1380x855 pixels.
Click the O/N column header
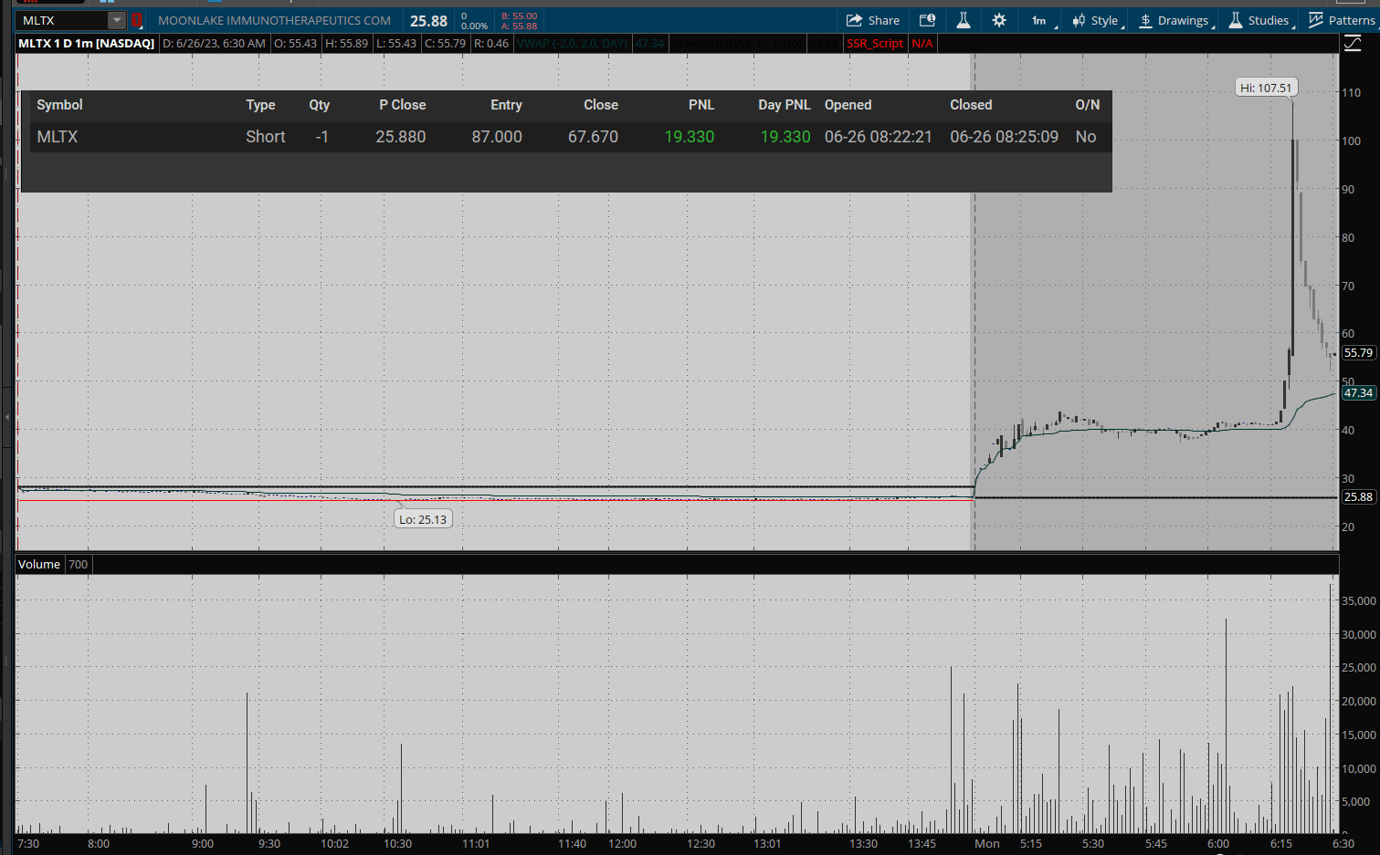(x=1088, y=105)
